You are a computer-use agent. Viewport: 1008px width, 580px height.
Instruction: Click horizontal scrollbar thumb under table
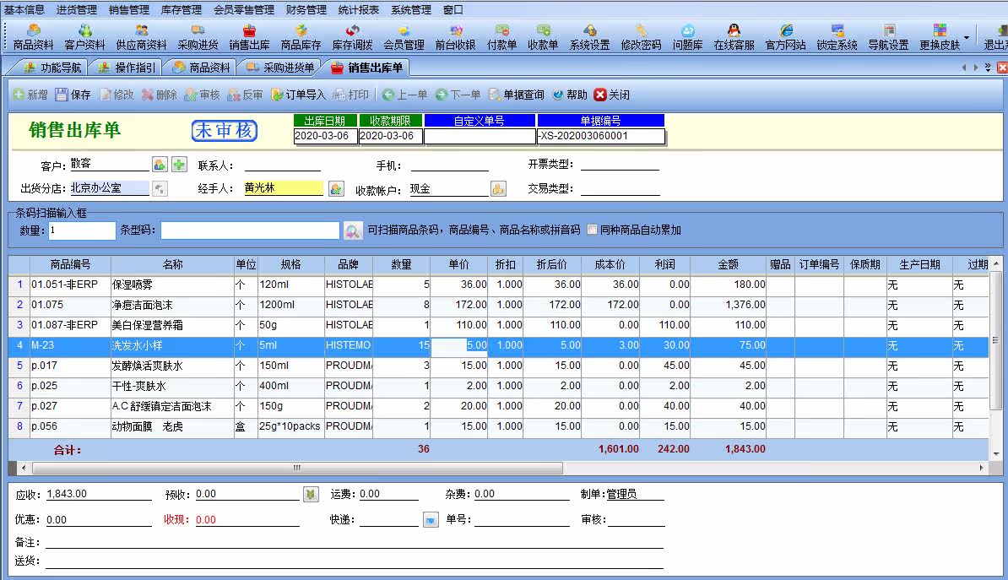tap(297, 468)
